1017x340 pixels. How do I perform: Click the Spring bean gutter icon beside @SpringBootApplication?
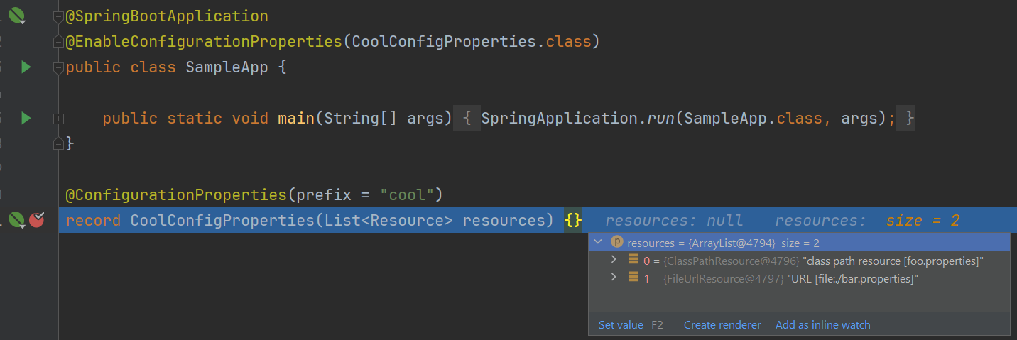coord(16,15)
